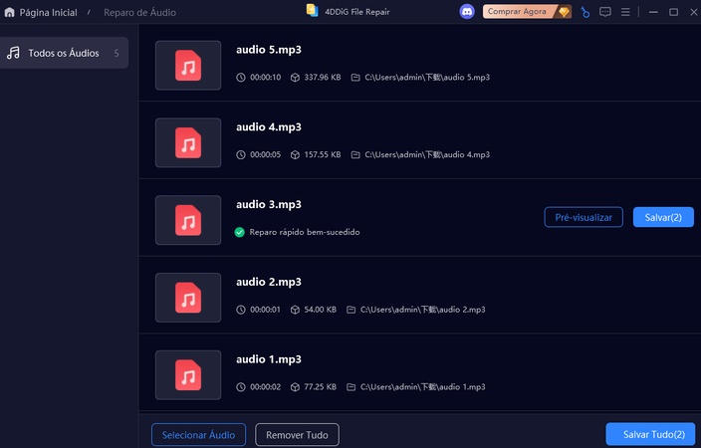
Task: Click the 157.55 KB size value
Action: click(x=323, y=154)
